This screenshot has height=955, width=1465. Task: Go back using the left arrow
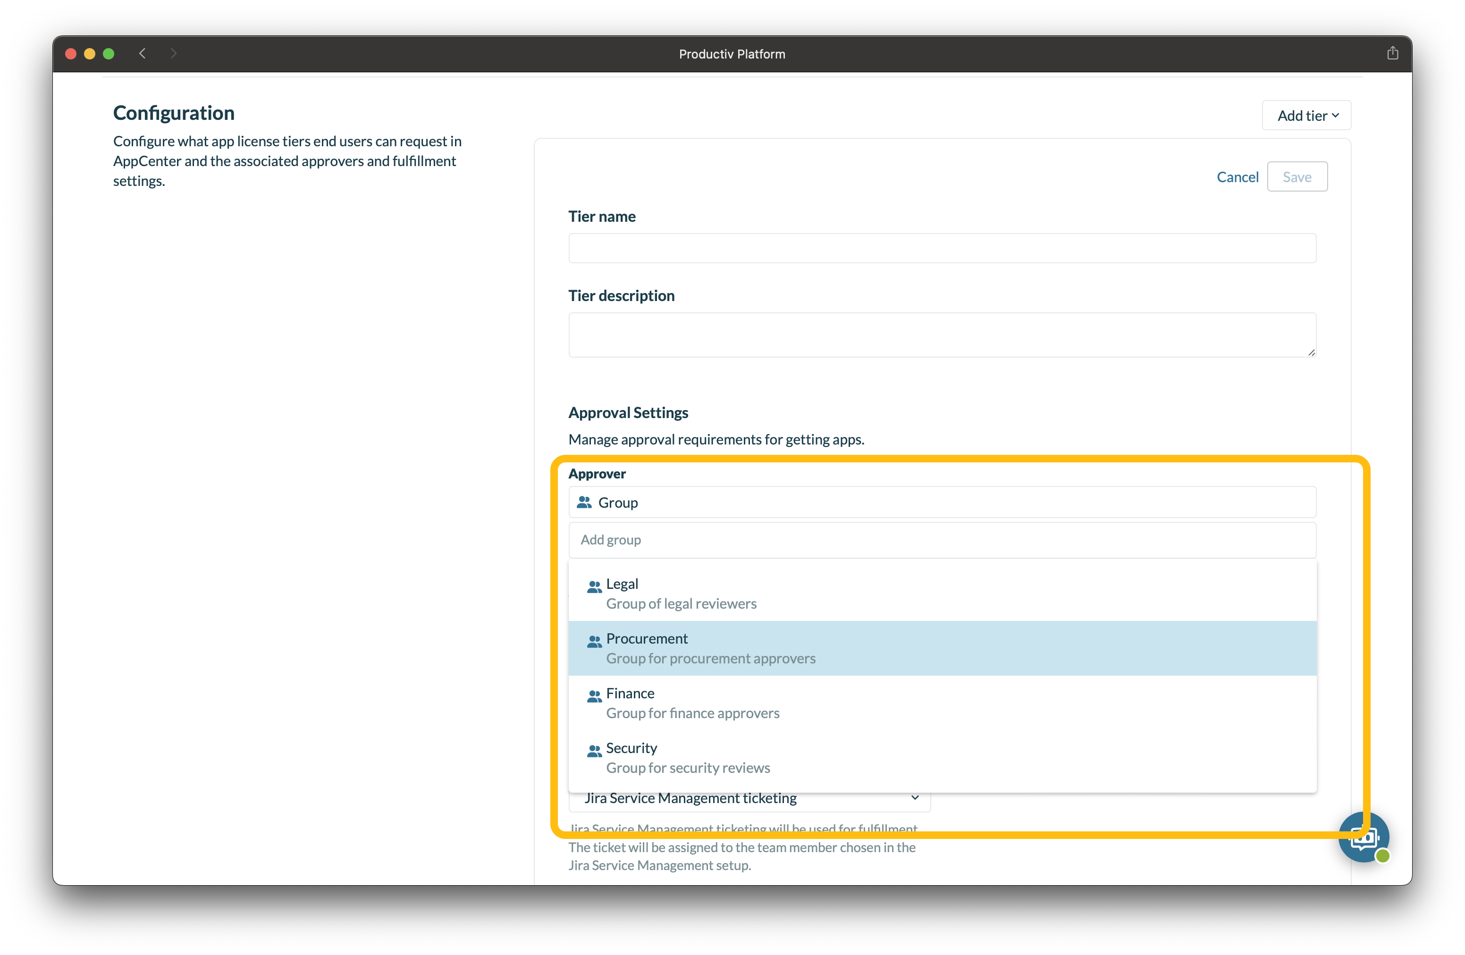143,53
